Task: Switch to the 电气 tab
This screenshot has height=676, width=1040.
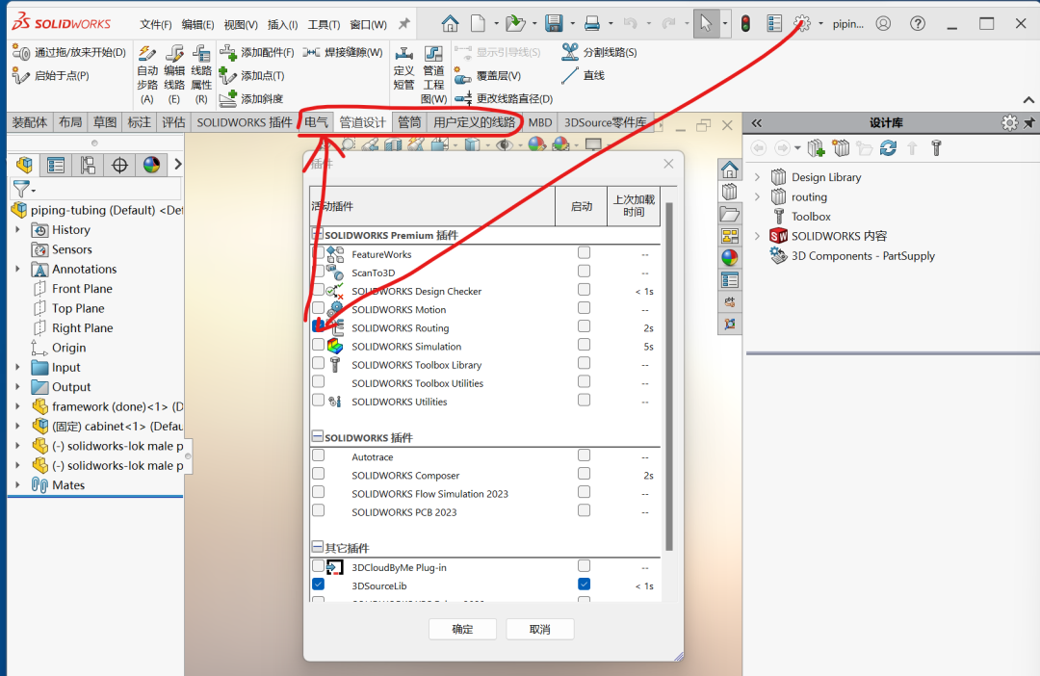Action: point(317,122)
